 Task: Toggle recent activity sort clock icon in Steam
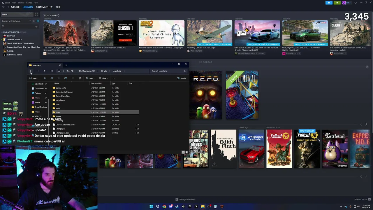tap(34, 21)
